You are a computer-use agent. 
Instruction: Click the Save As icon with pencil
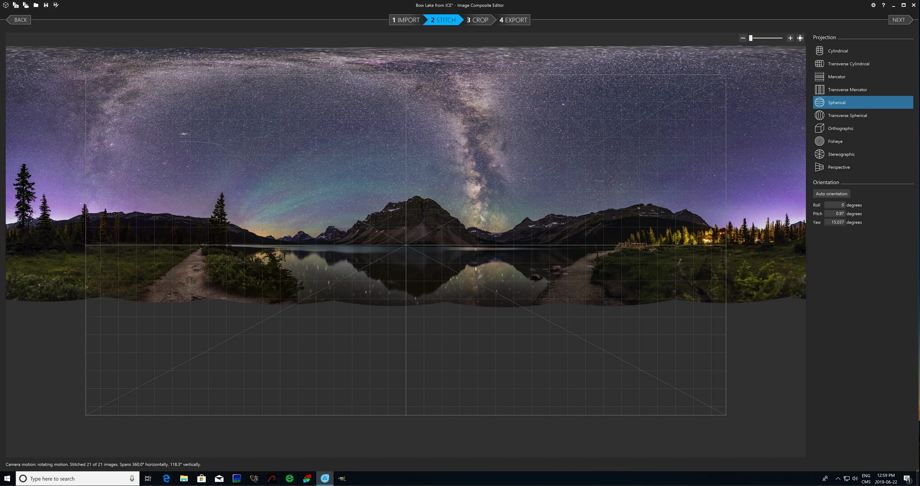(x=56, y=5)
